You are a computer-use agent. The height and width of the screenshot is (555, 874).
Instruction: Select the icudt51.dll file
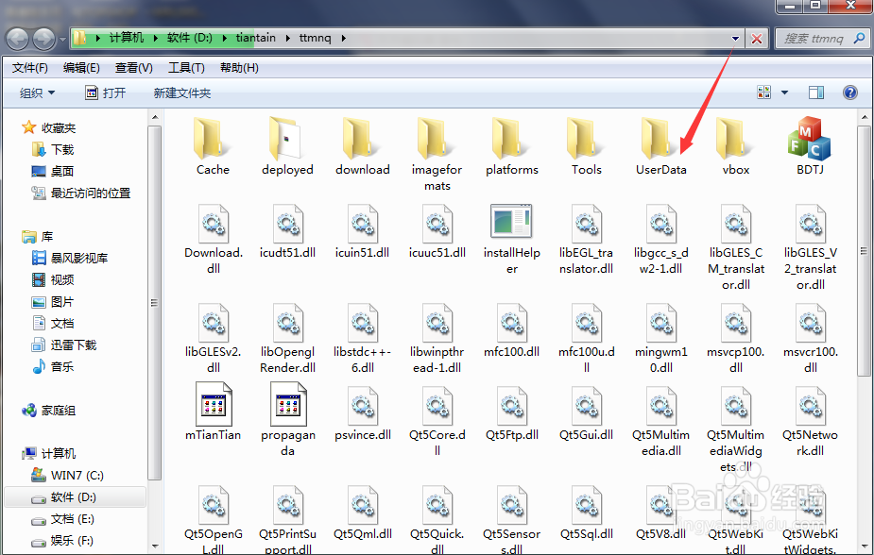tap(287, 231)
